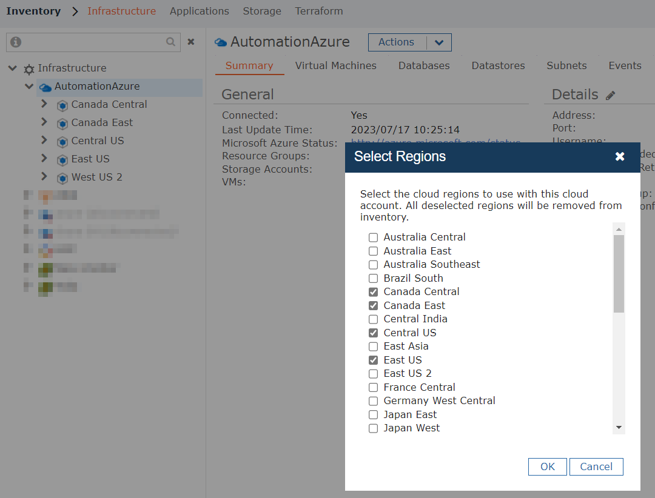Check the Central India checkbox

pos(373,319)
